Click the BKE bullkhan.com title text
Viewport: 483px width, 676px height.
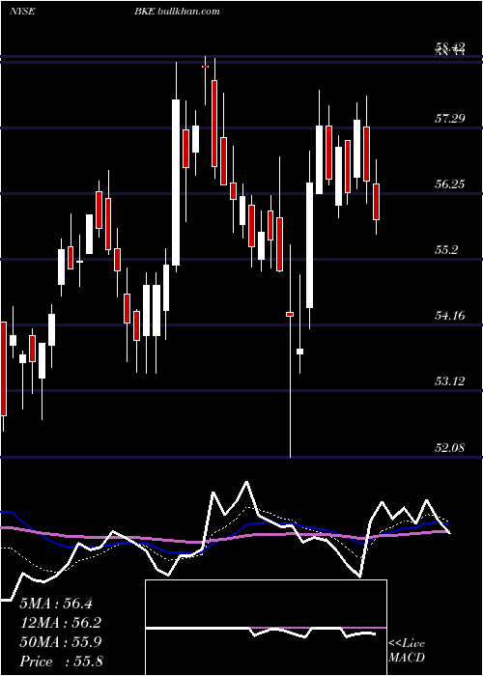pos(177,11)
